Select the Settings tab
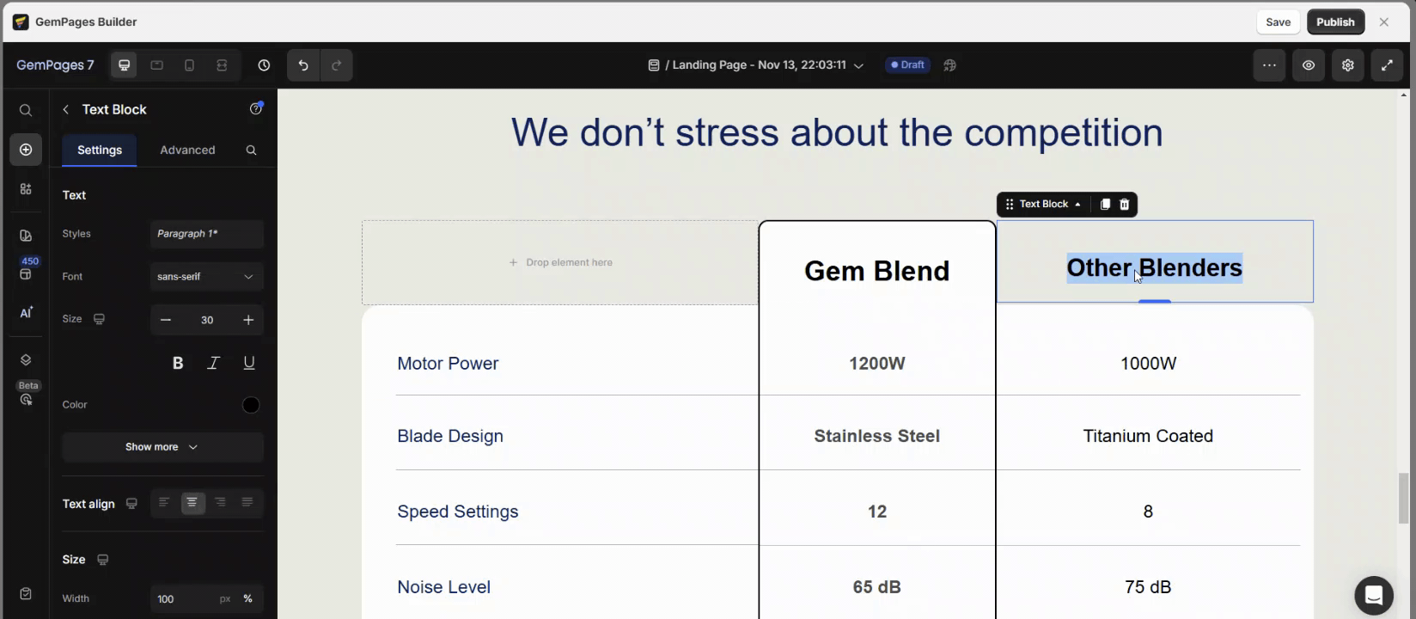Viewport: 1416px width, 619px height. coord(100,150)
